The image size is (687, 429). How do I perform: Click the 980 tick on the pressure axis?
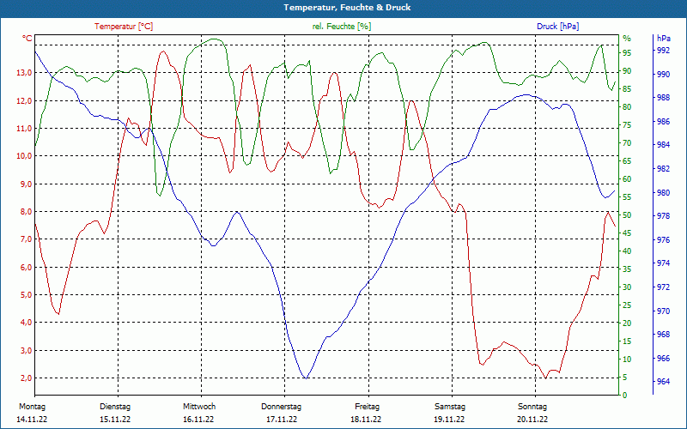point(663,192)
